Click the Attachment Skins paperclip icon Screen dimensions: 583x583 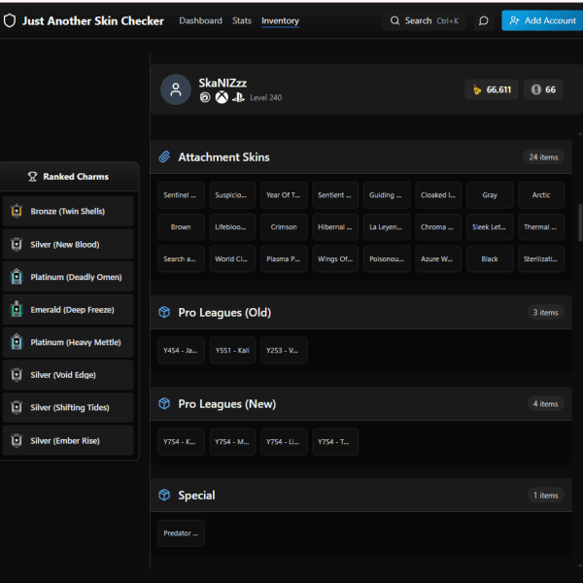164,156
